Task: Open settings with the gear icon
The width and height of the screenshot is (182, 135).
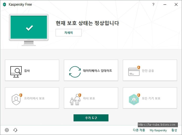Action: 7,130
